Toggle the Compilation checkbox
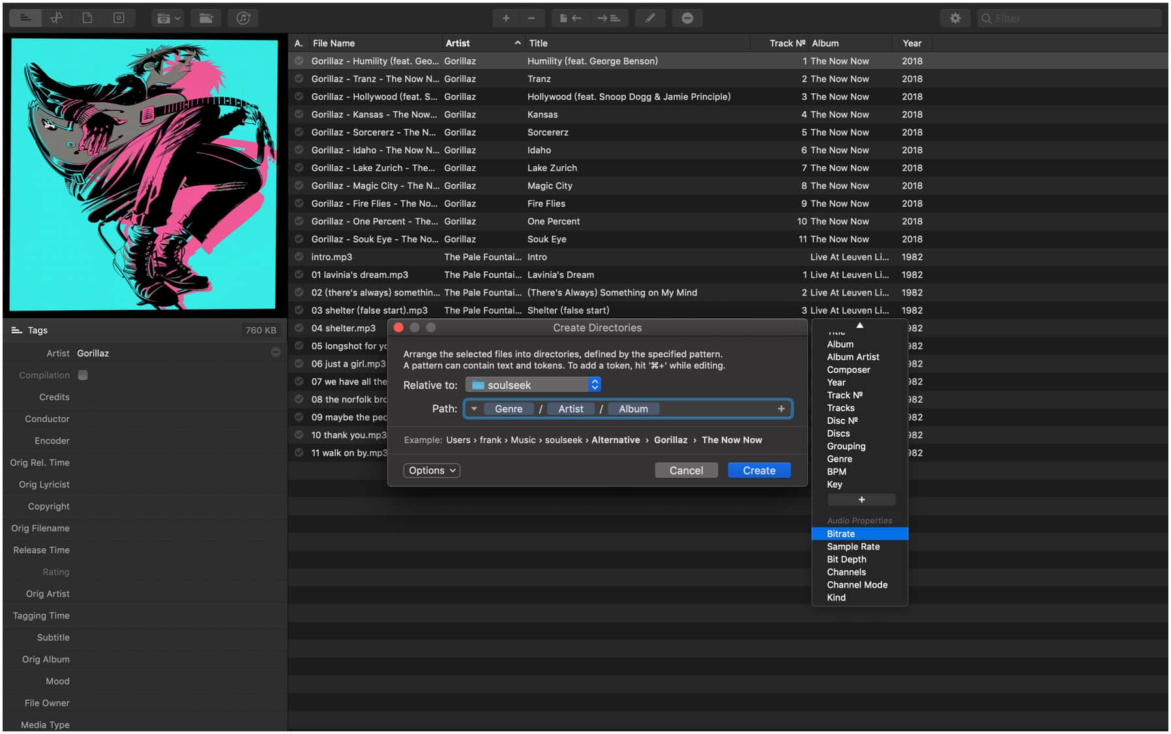The height and width of the screenshot is (734, 1171). coord(83,375)
